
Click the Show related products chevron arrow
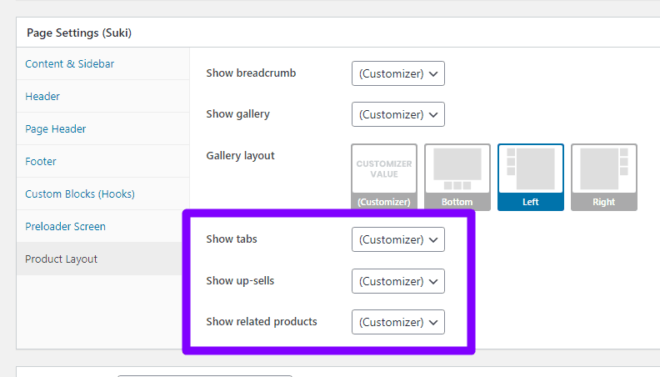click(x=433, y=322)
